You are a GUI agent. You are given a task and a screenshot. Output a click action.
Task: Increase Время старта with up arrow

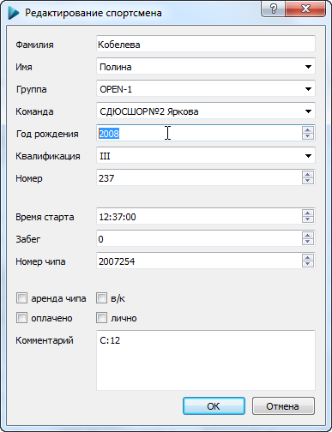[x=308, y=213]
